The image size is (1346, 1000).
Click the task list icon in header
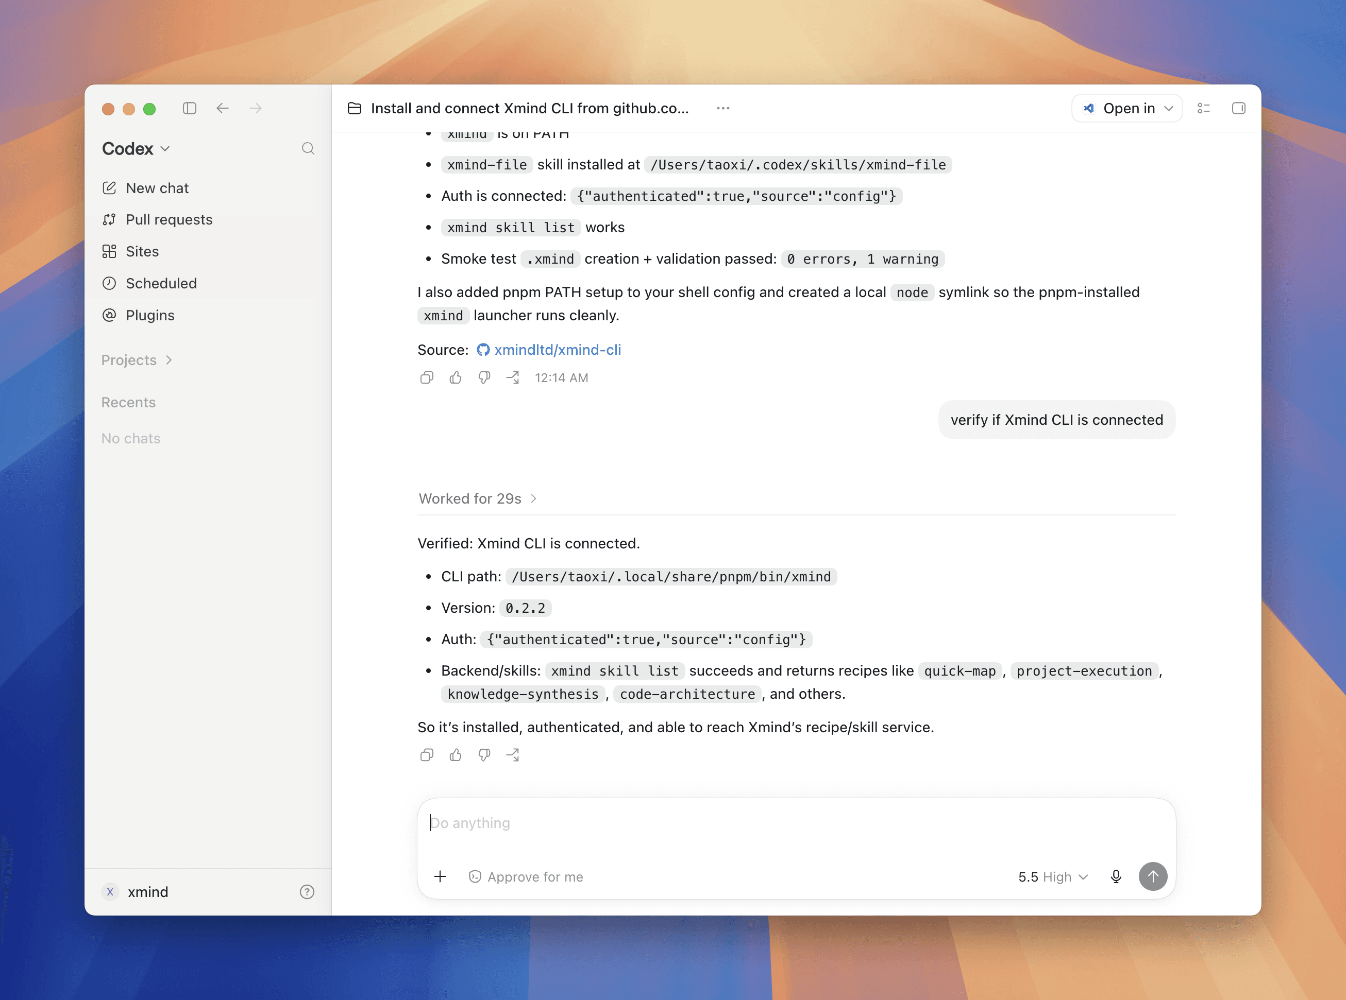pyautogui.click(x=1204, y=108)
